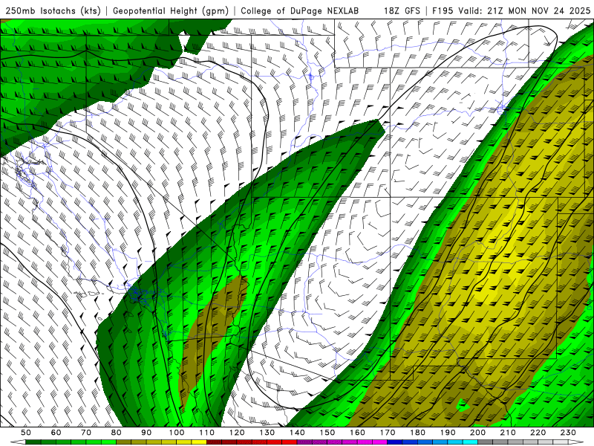The height and width of the screenshot is (446, 594).
Task: Click the 150 label on the color scale
Action: click(x=327, y=433)
